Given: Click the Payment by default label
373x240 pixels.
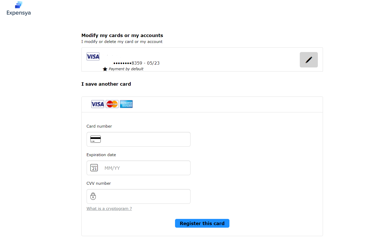Looking at the screenshot, I should (126, 69).
